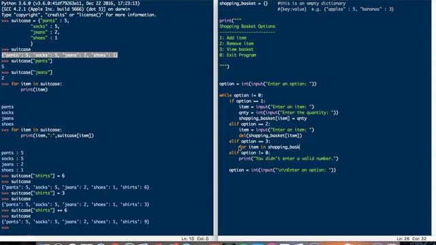Screen dimensions: 436x245
Task: Click the 'jeans : 2' output line
Action: click(x=12, y=164)
